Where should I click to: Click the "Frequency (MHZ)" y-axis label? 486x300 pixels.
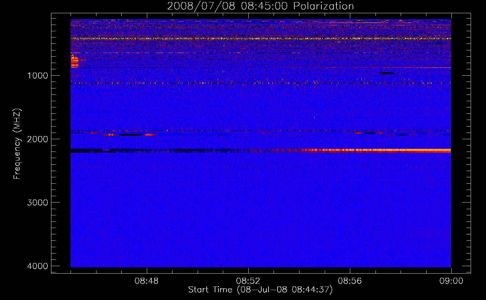pos(17,144)
